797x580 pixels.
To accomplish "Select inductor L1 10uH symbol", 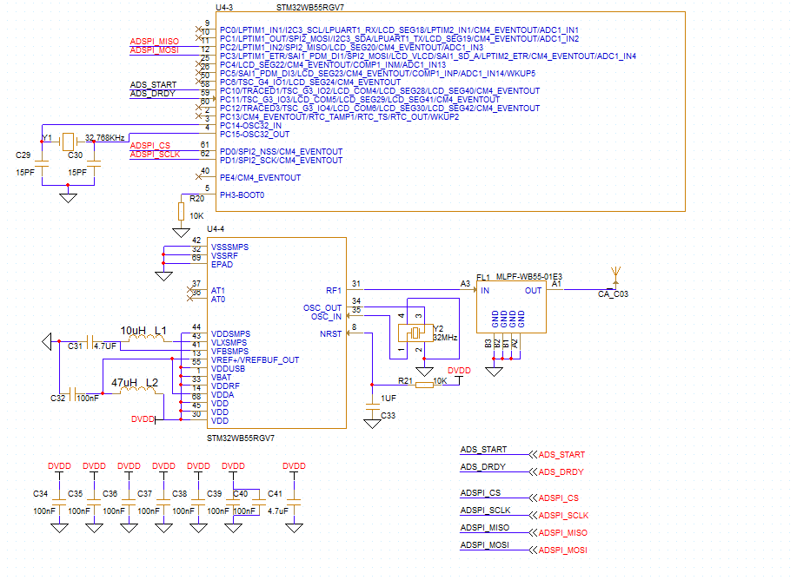I will pyautogui.click(x=147, y=337).
